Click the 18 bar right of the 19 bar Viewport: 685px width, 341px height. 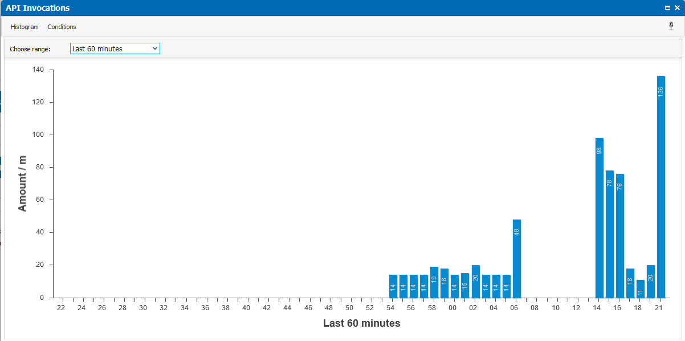pos(445,283)
